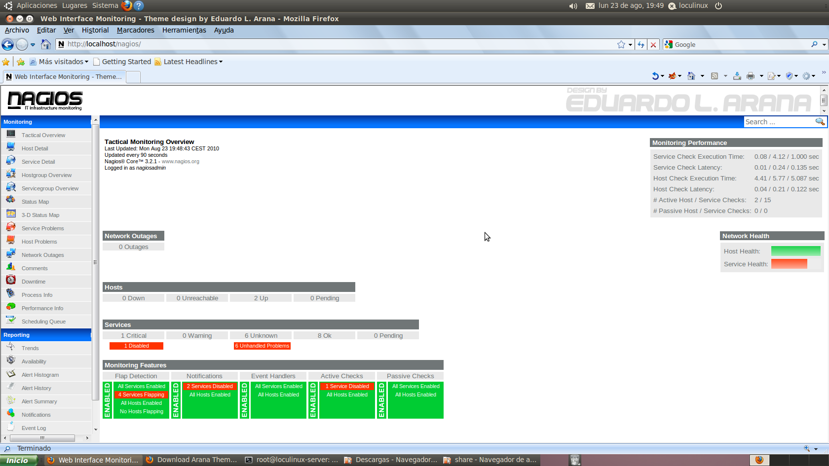Open the URL bar history dropdown arrow
The image size is (829, 466).
pos(630,44)
